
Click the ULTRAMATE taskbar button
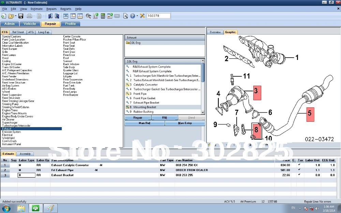[36, 208]
